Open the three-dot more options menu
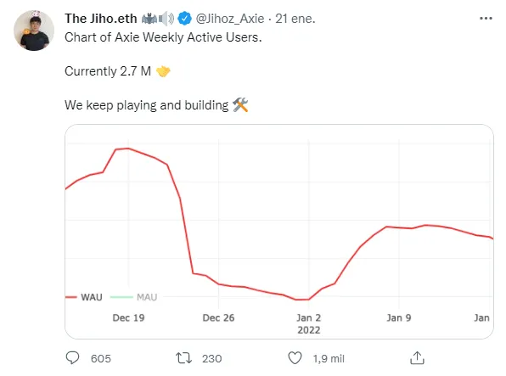Image resolution: width=506 pixels, height=376 pixels. 486,19
